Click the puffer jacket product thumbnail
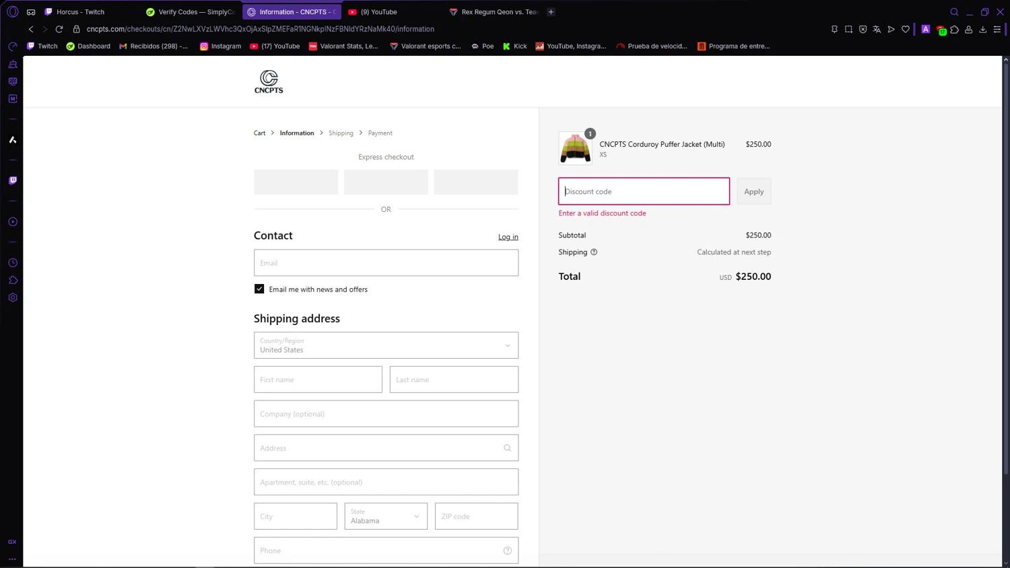The image size is (1010, 568). click(576, 148)
